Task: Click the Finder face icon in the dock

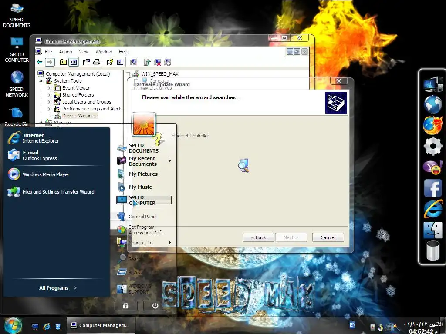Action: [x=433, y=230]
